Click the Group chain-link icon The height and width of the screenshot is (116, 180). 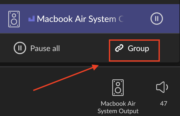119,48
